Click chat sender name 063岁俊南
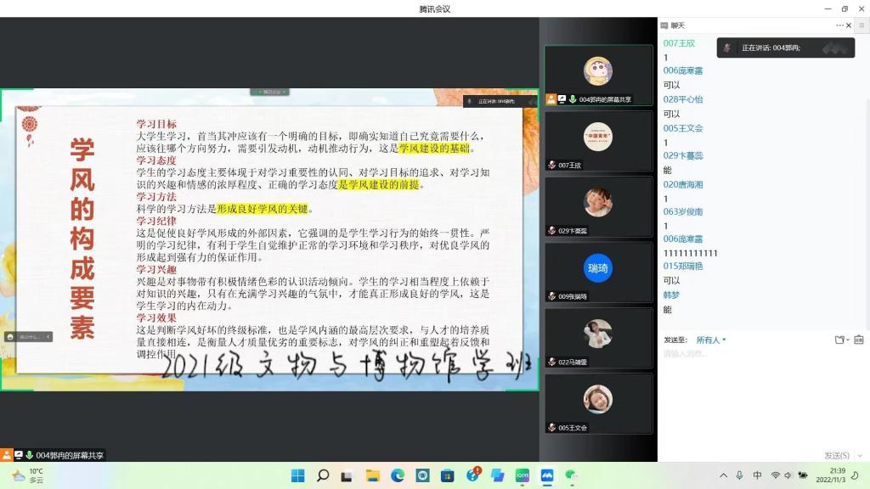 (683, 211)
